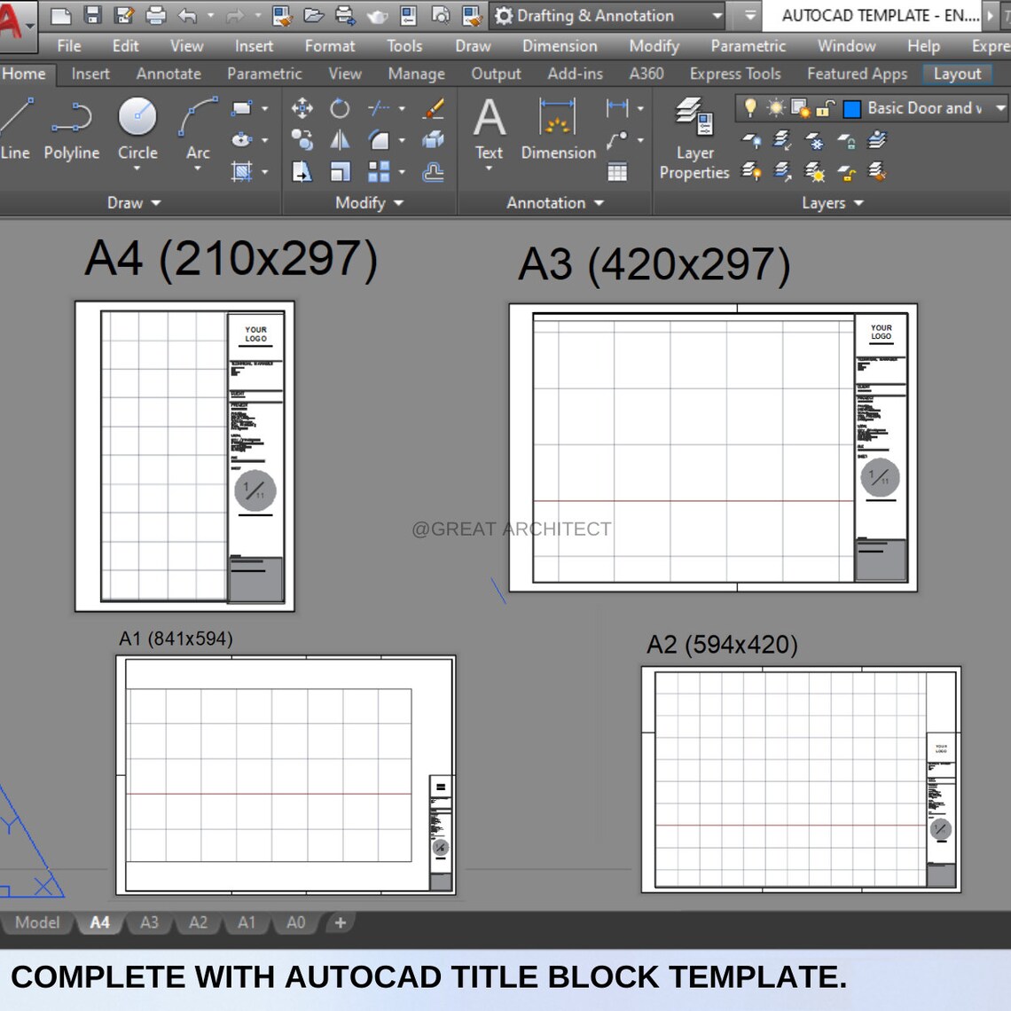The height and width of the screenshot is (1011, 1011).
Task: Activate the Arc tool
Action: 196,115
